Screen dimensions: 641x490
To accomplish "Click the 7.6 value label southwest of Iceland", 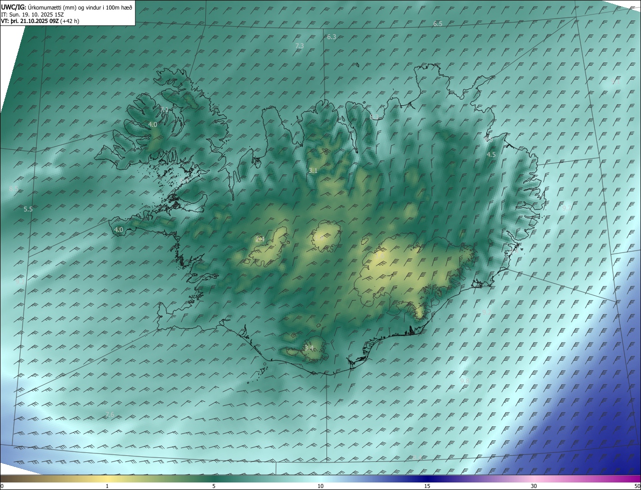I will 110,414.
